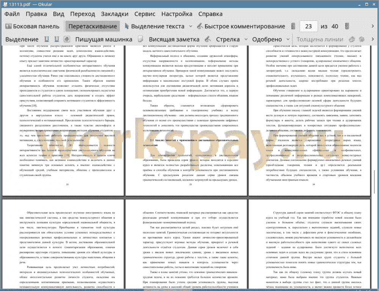Minimize the Okular window

(359, 4)
